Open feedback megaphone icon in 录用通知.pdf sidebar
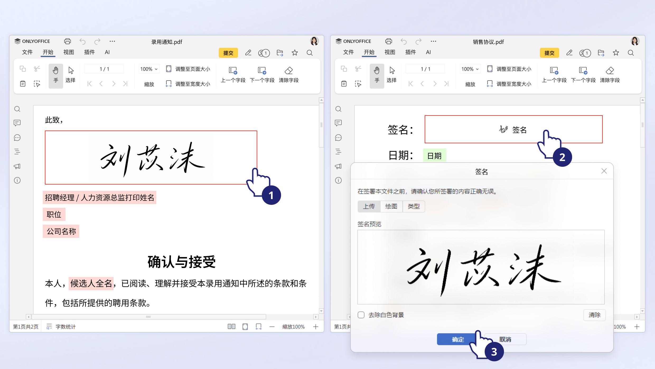The width and height of the screenshot is (655, 369). click(17, 166)
